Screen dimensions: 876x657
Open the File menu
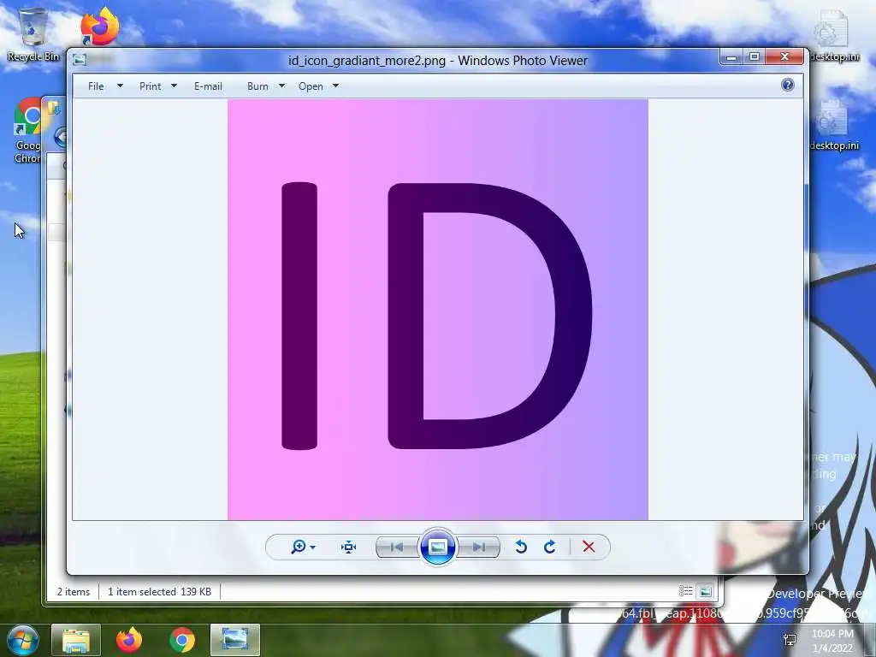[x=96, y=86]
